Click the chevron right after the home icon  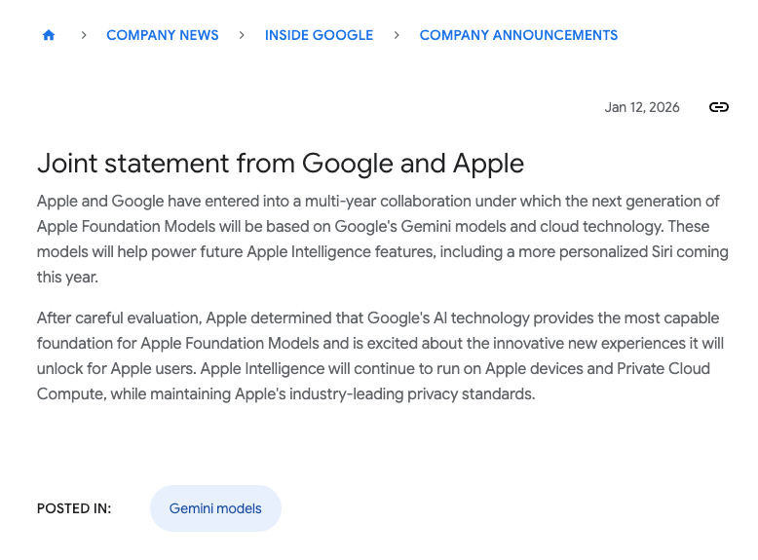[x=85, y=35]
